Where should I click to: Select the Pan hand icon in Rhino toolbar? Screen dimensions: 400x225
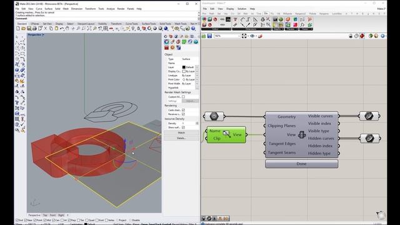click(x=67, y=29)
